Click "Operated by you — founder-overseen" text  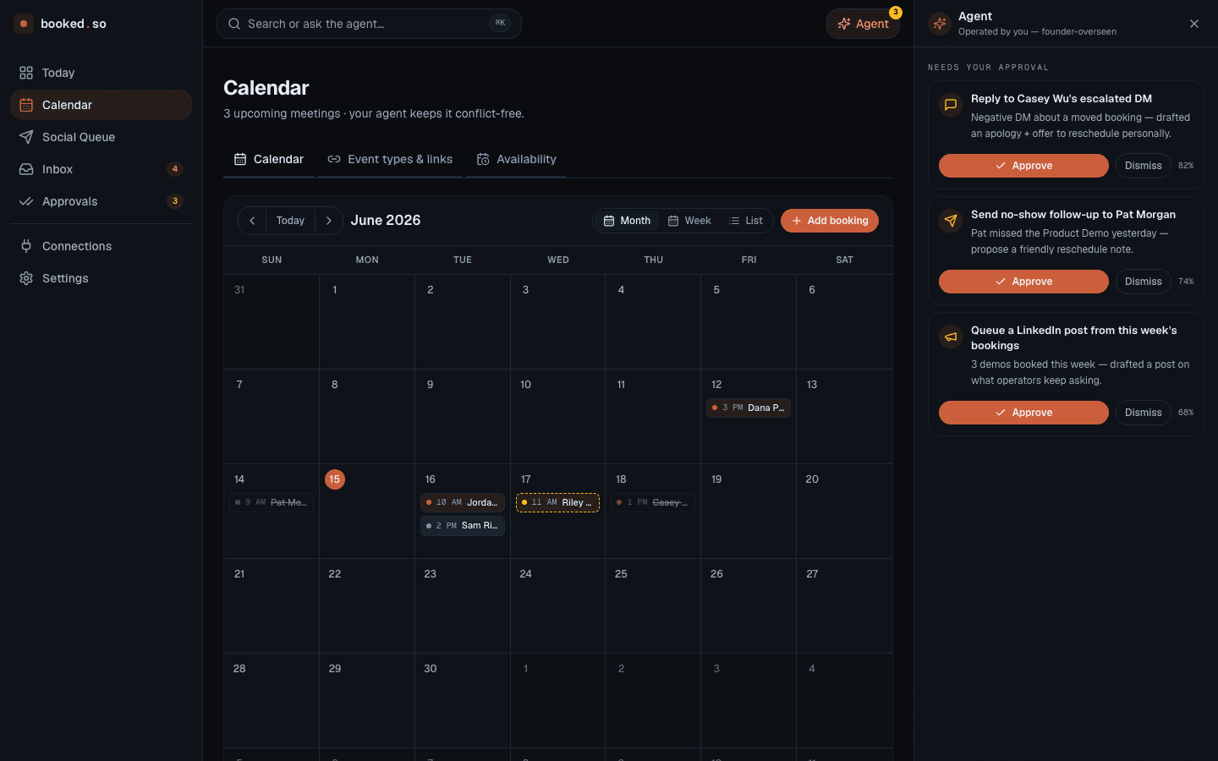pos(1037,32)
